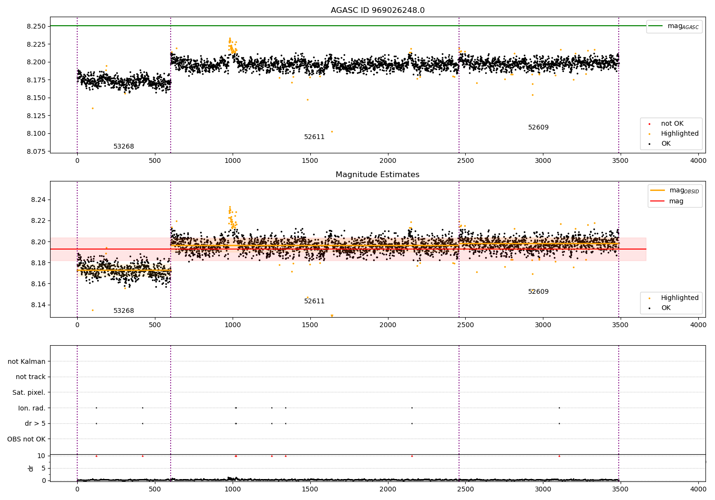The width and height of the screenshot is (715, 500).
Task: Click the 'dr > 5' row label
Action: [x=35, y=424]
